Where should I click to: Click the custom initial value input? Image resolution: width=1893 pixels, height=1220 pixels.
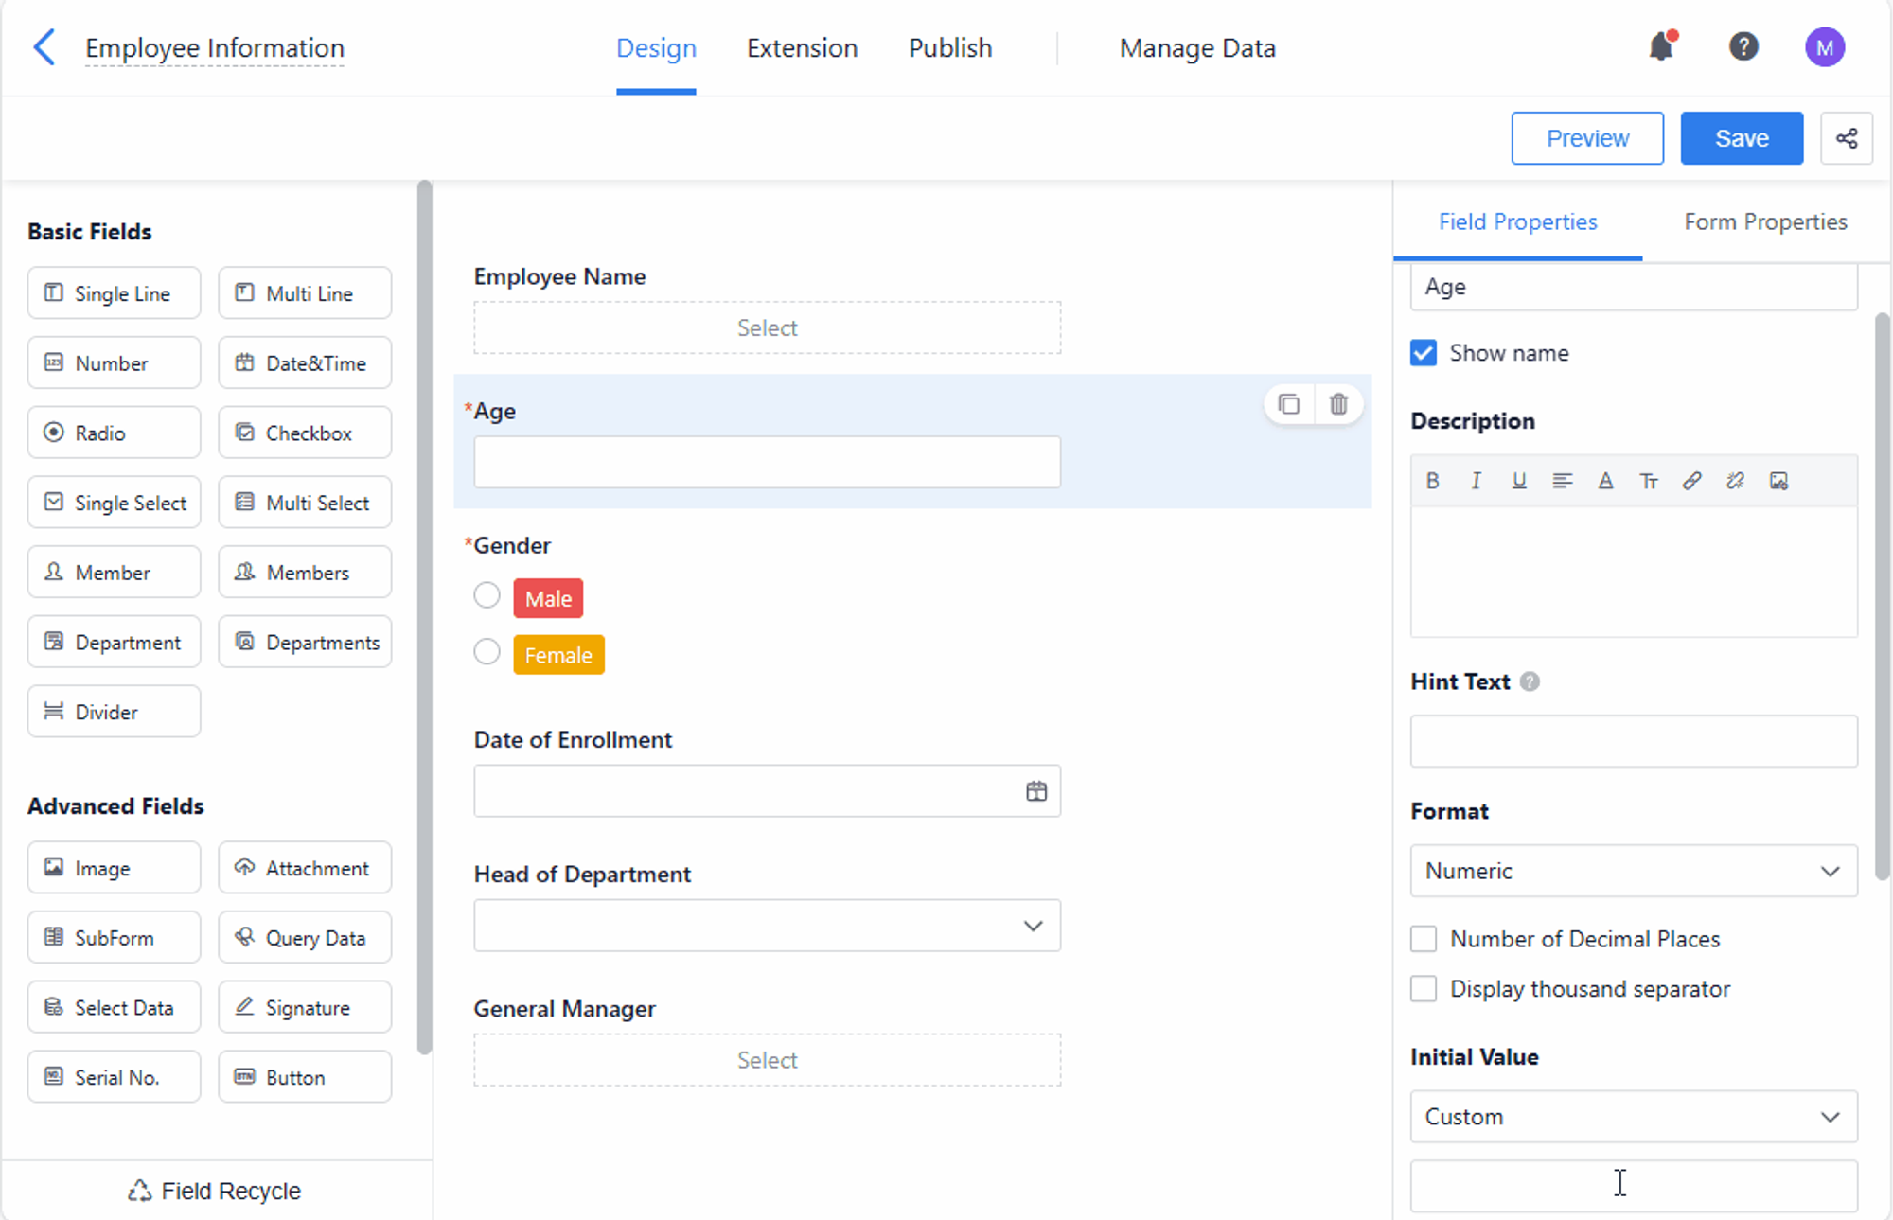point(1634,1186)
